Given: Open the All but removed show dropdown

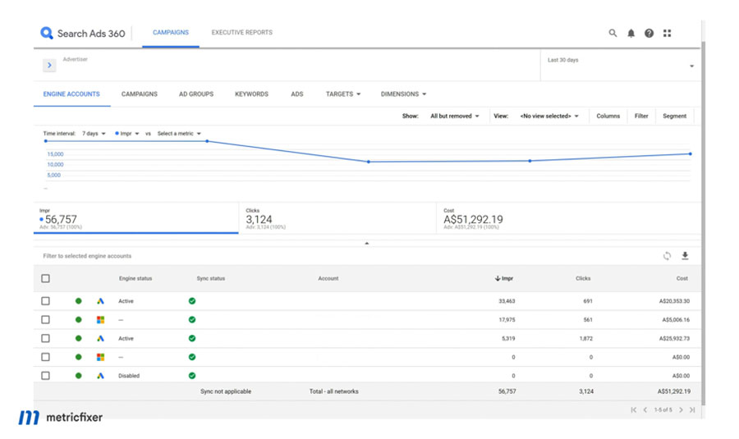Looking at the screenshot, I should pos(454,116).
